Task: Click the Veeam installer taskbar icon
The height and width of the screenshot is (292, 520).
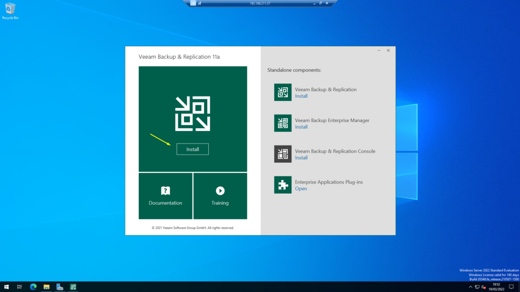Action: tap(73, 287)
